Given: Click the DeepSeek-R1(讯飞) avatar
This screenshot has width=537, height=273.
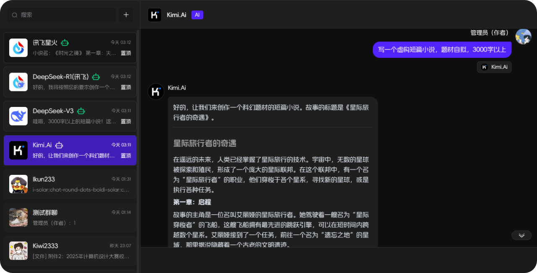Looking at the screenshot, I should point(18,82).
